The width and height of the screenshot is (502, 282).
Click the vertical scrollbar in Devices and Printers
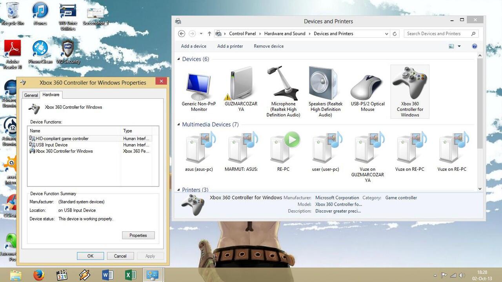(x=480, y=104)
